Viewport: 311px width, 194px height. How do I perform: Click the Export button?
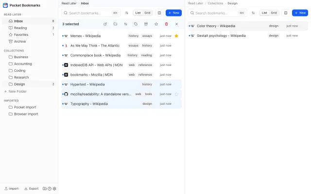pyautogui.click(x=31, y=189)
